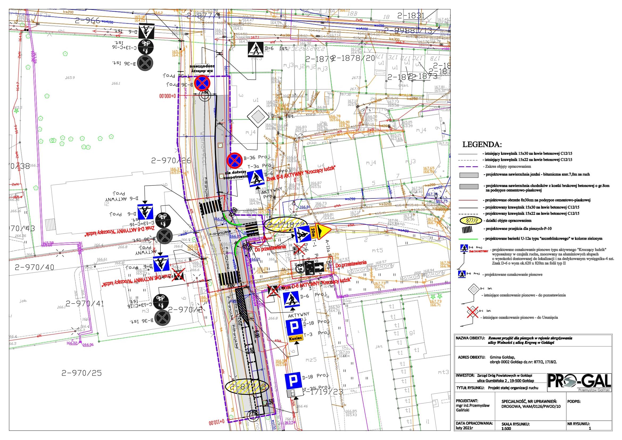
Task: Click the legend D-6 AKTYWNY sign symbol
Action: 464,248
